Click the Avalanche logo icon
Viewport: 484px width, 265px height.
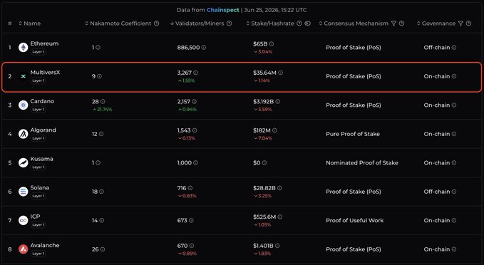coord(23,249)
